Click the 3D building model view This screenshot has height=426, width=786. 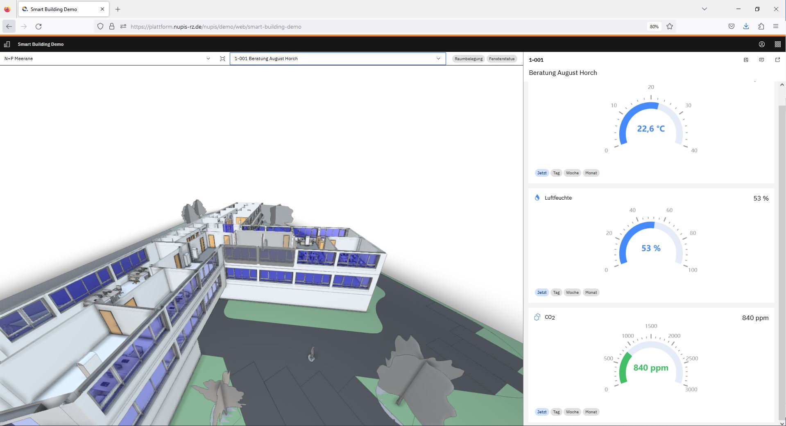[261, 246]
